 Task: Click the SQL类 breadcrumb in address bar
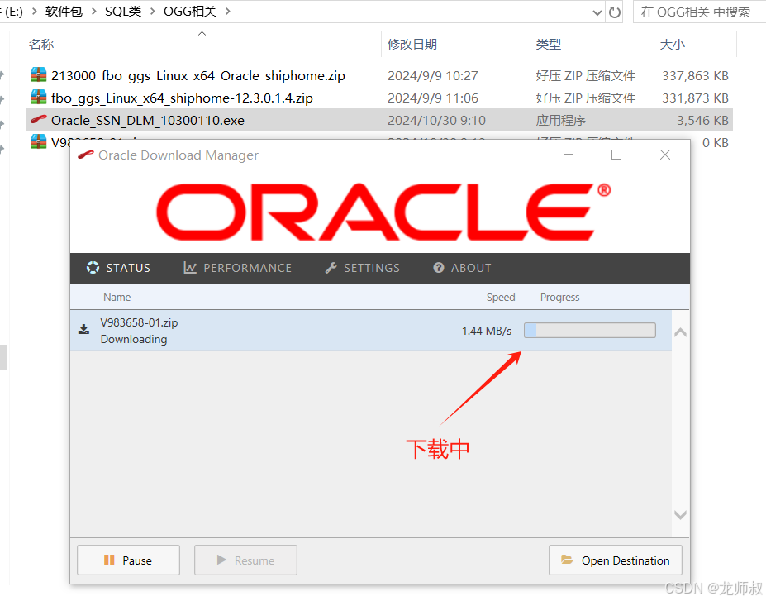123,12
